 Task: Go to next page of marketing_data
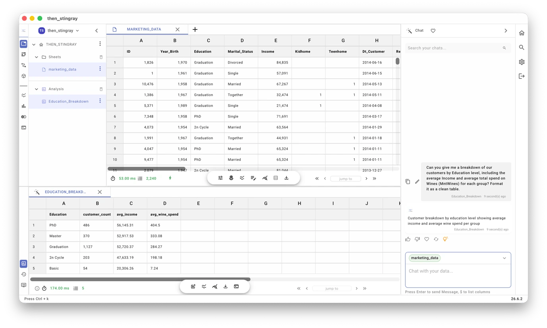click(366, 179)
